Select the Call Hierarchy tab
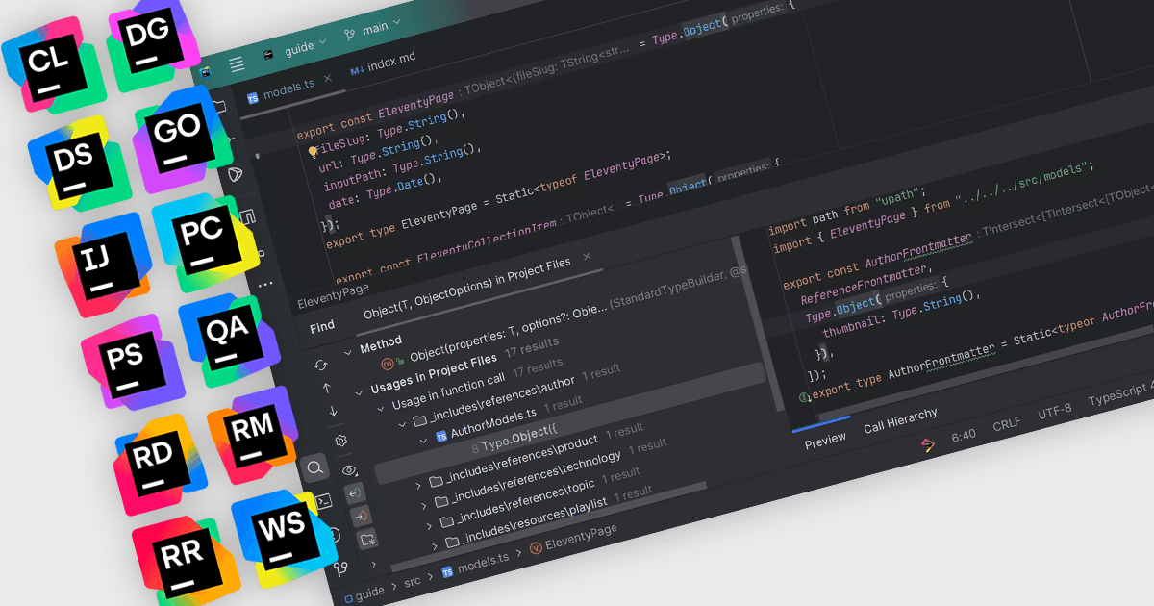This screenshot has width=1154, height=606. 900,419
